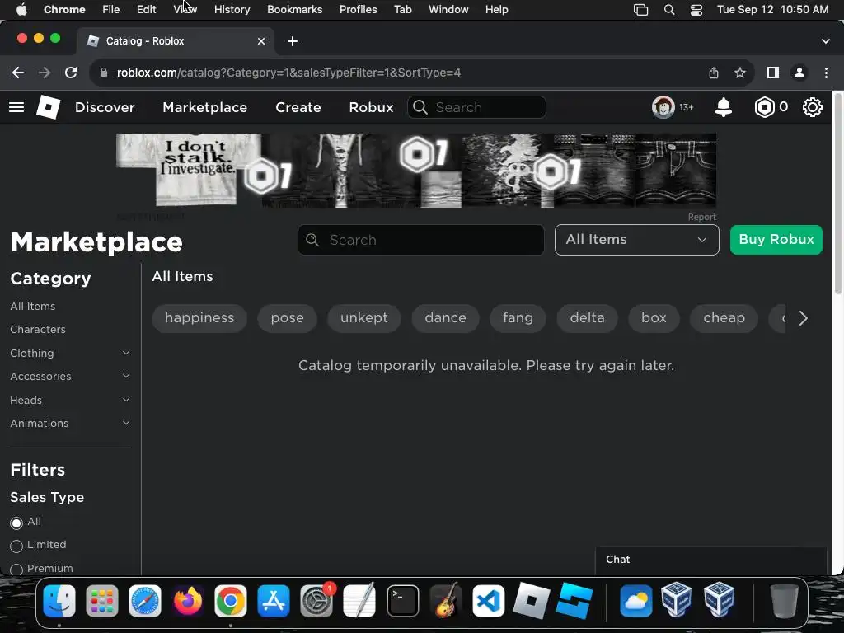Open the Roblox hamburger navigation menu
The height and width of the screenshot is (633, 844).
point(16,107)
